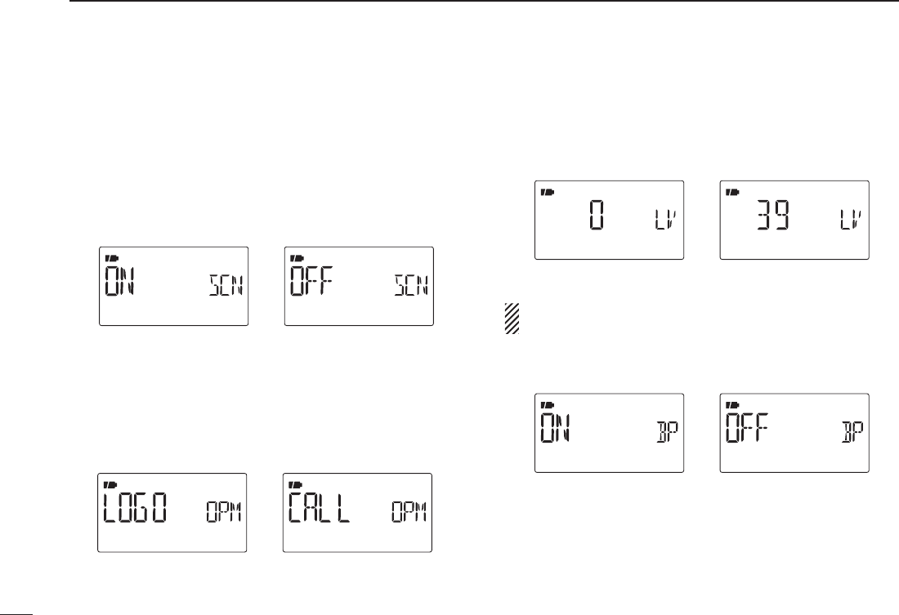Click battery icon in the ON SCN display

tap(110, 258)
